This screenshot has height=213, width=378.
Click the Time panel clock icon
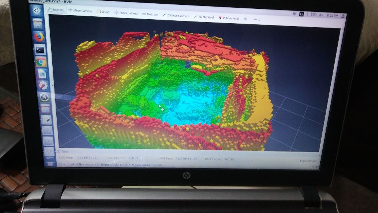59,151
